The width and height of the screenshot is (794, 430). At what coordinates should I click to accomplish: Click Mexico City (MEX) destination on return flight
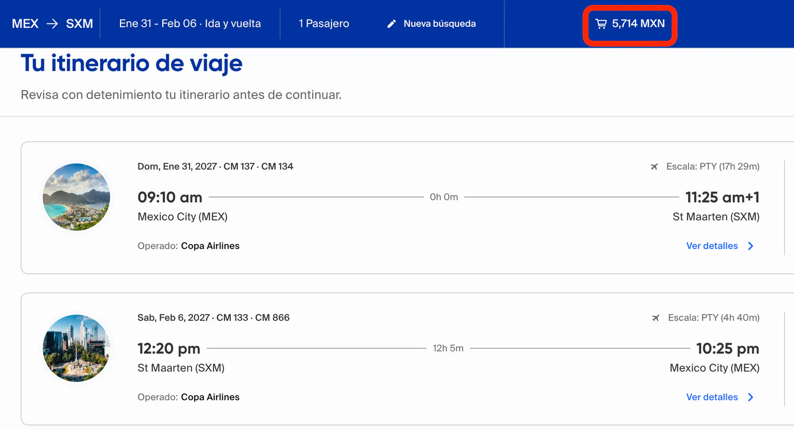pos(715,368)
